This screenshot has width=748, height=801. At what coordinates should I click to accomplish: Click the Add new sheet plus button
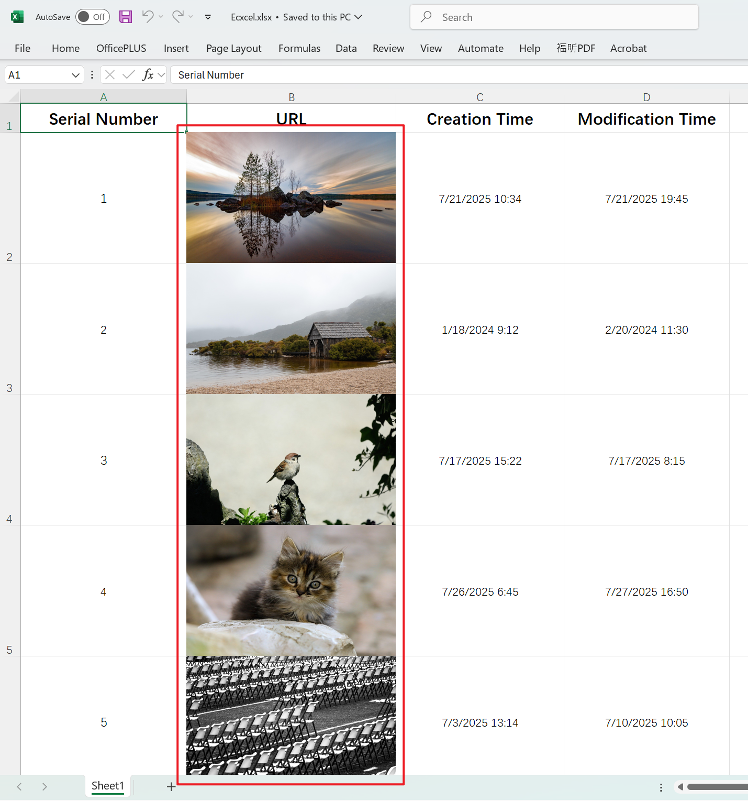point(171,786)
